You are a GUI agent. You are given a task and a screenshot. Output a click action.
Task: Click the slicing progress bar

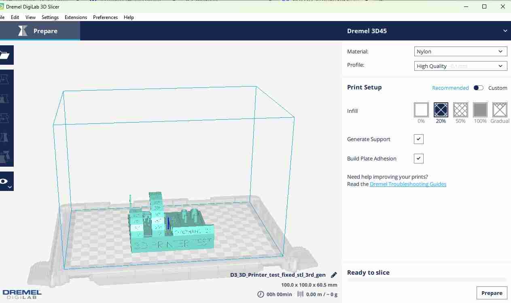coord(426,280)
